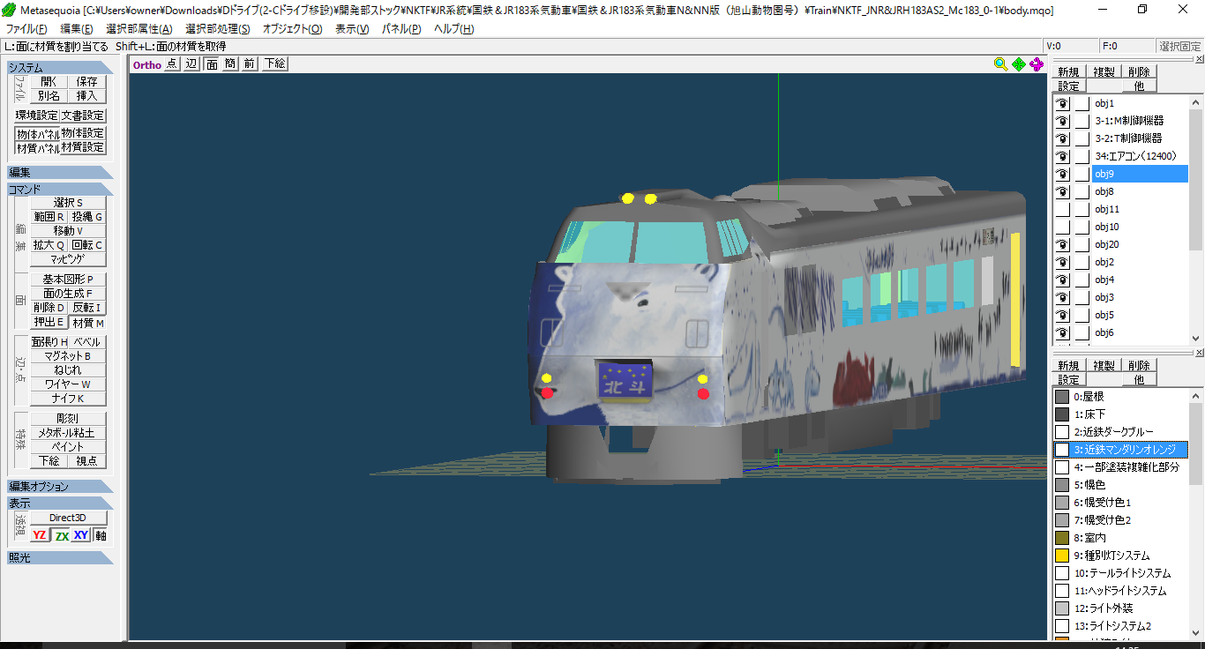The height and width of the screenshot is (649, 1205).
Task: Select obj20 in the object list
Action: tap(1106, 244)
